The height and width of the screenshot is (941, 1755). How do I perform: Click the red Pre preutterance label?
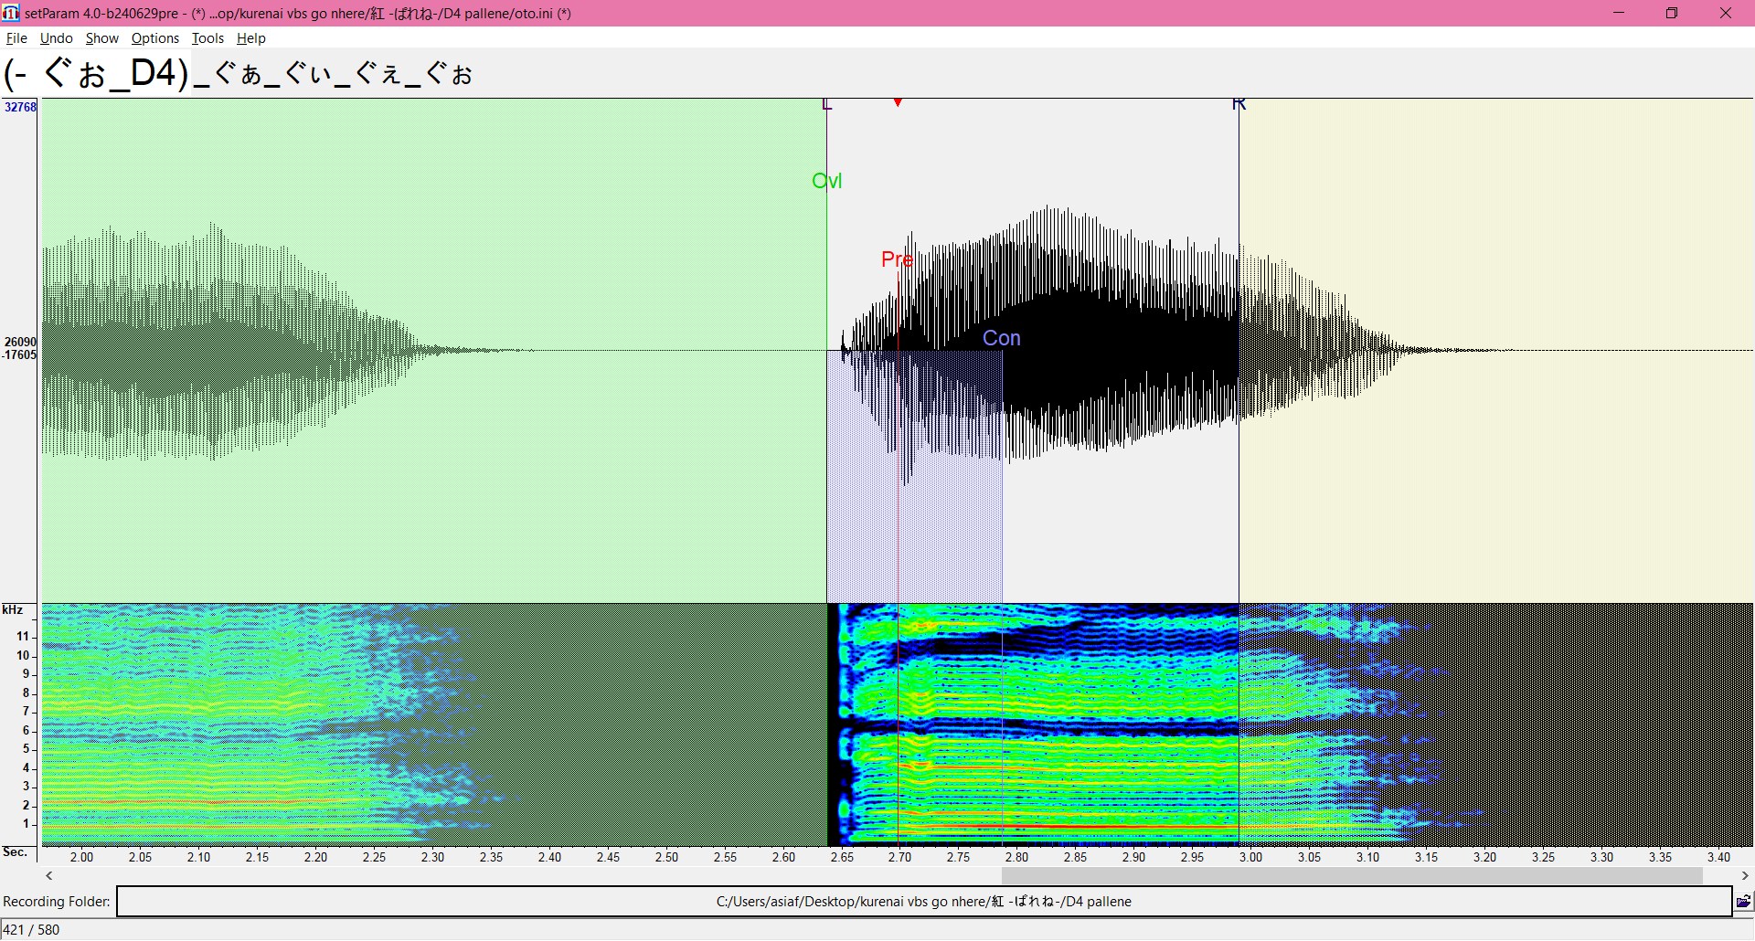point(897,259)
